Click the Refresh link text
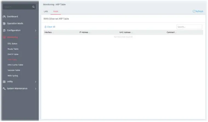 click(199, 11)
